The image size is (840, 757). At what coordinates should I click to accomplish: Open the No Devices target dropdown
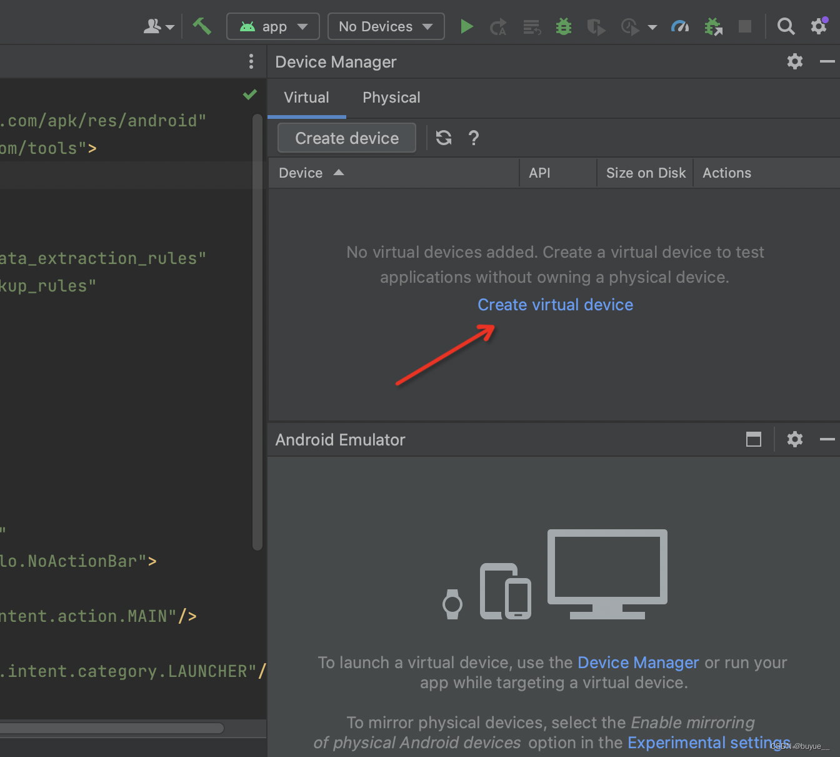386,26
